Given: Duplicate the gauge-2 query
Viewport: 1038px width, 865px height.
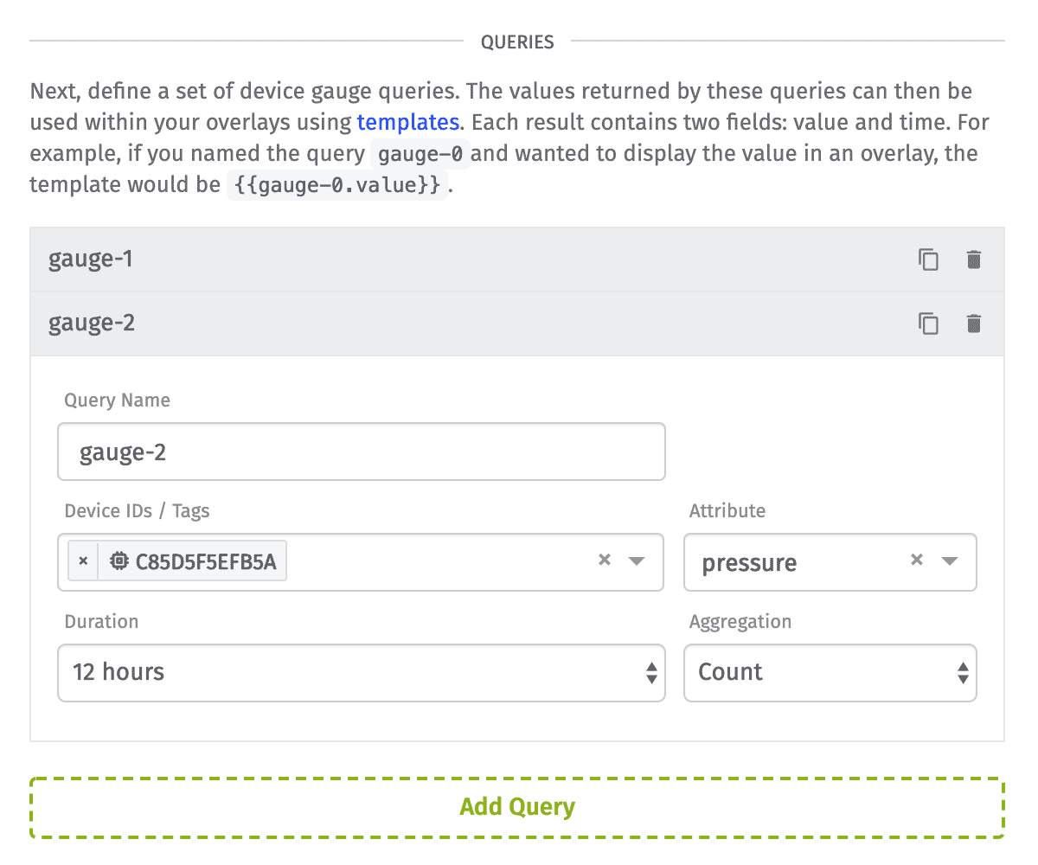Looking at the screenshot, I should (x=928, y=324).
